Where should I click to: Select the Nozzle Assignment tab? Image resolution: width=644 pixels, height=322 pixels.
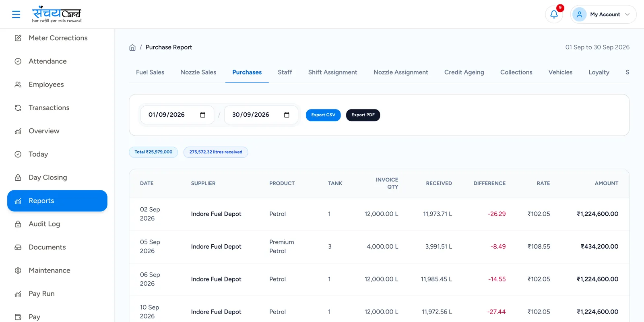click(401, 72)
